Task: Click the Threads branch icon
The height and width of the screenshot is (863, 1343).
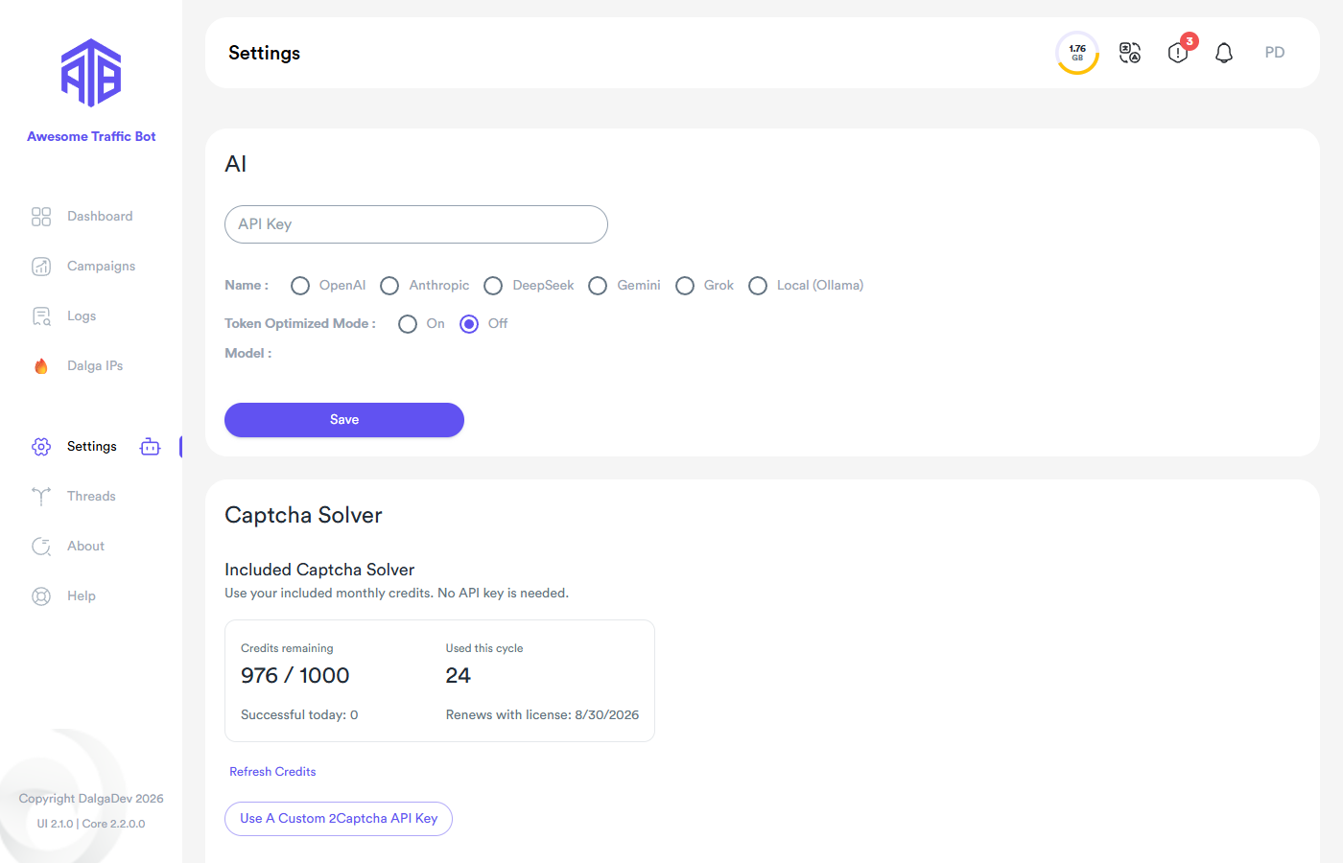Action: 41,497
